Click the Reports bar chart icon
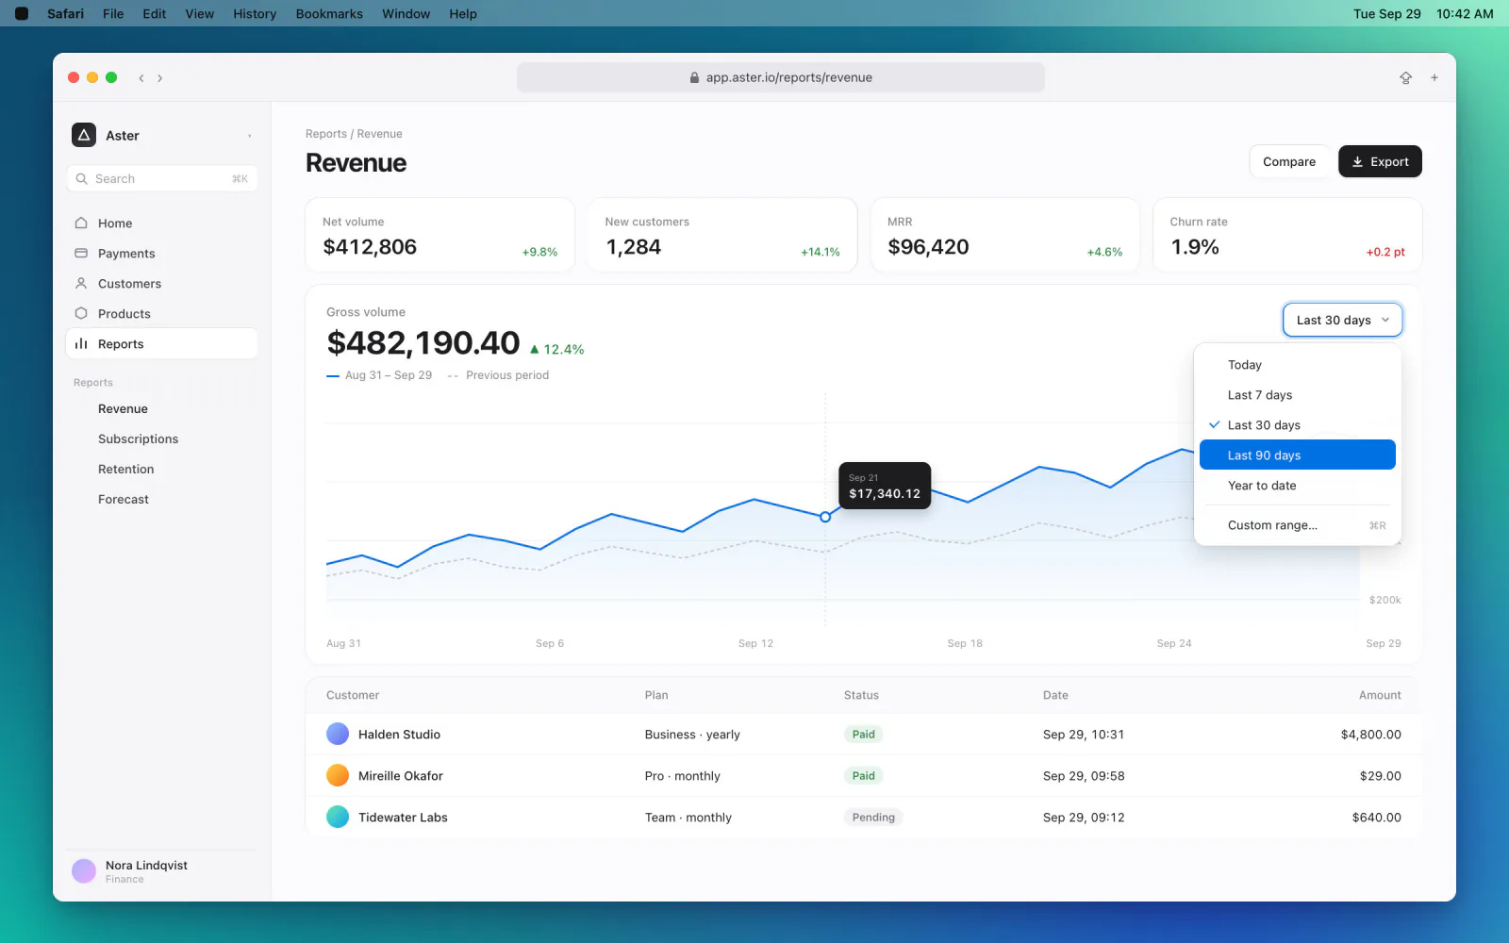 81,344
